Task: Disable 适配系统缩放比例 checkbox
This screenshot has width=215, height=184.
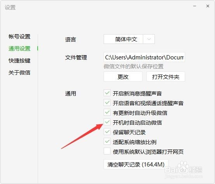Action: coord(107,142)
